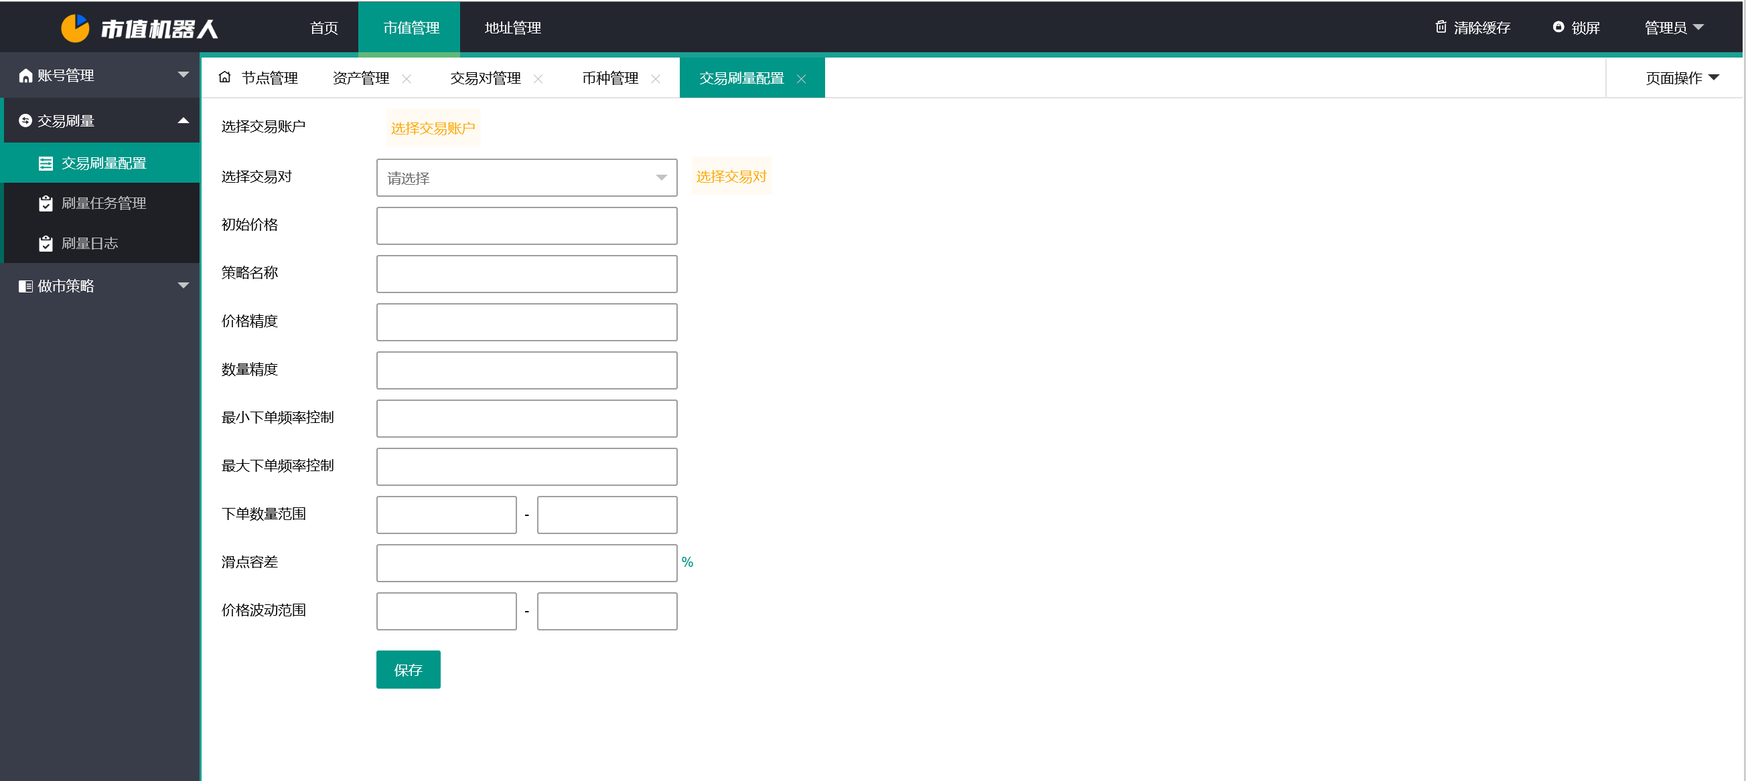Focus the 策略名称 input field

point(526,274)
